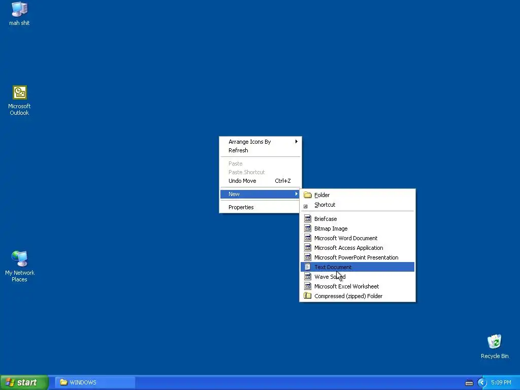Click the icon beside Microsoft PowerPoint Presentation
520x390 pixels.
[308, 257]
